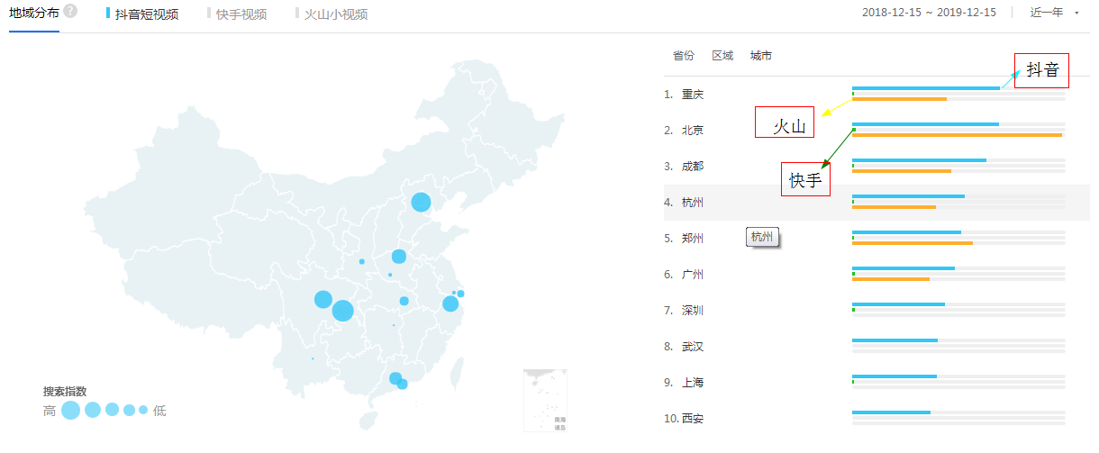Click the largest bubble in 搜索指数 legend
Screen dimensions: 1099x453
point(71,411)
